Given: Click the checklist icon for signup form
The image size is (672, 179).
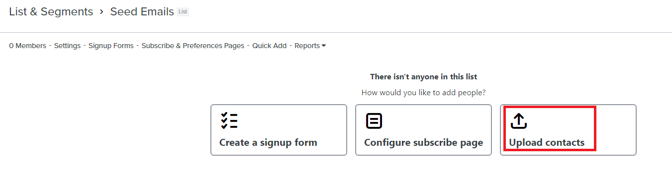Looking at the screenshot, I should click(x=229, y=121).
